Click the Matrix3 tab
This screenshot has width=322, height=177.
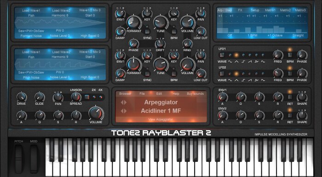tap(300, 10)
